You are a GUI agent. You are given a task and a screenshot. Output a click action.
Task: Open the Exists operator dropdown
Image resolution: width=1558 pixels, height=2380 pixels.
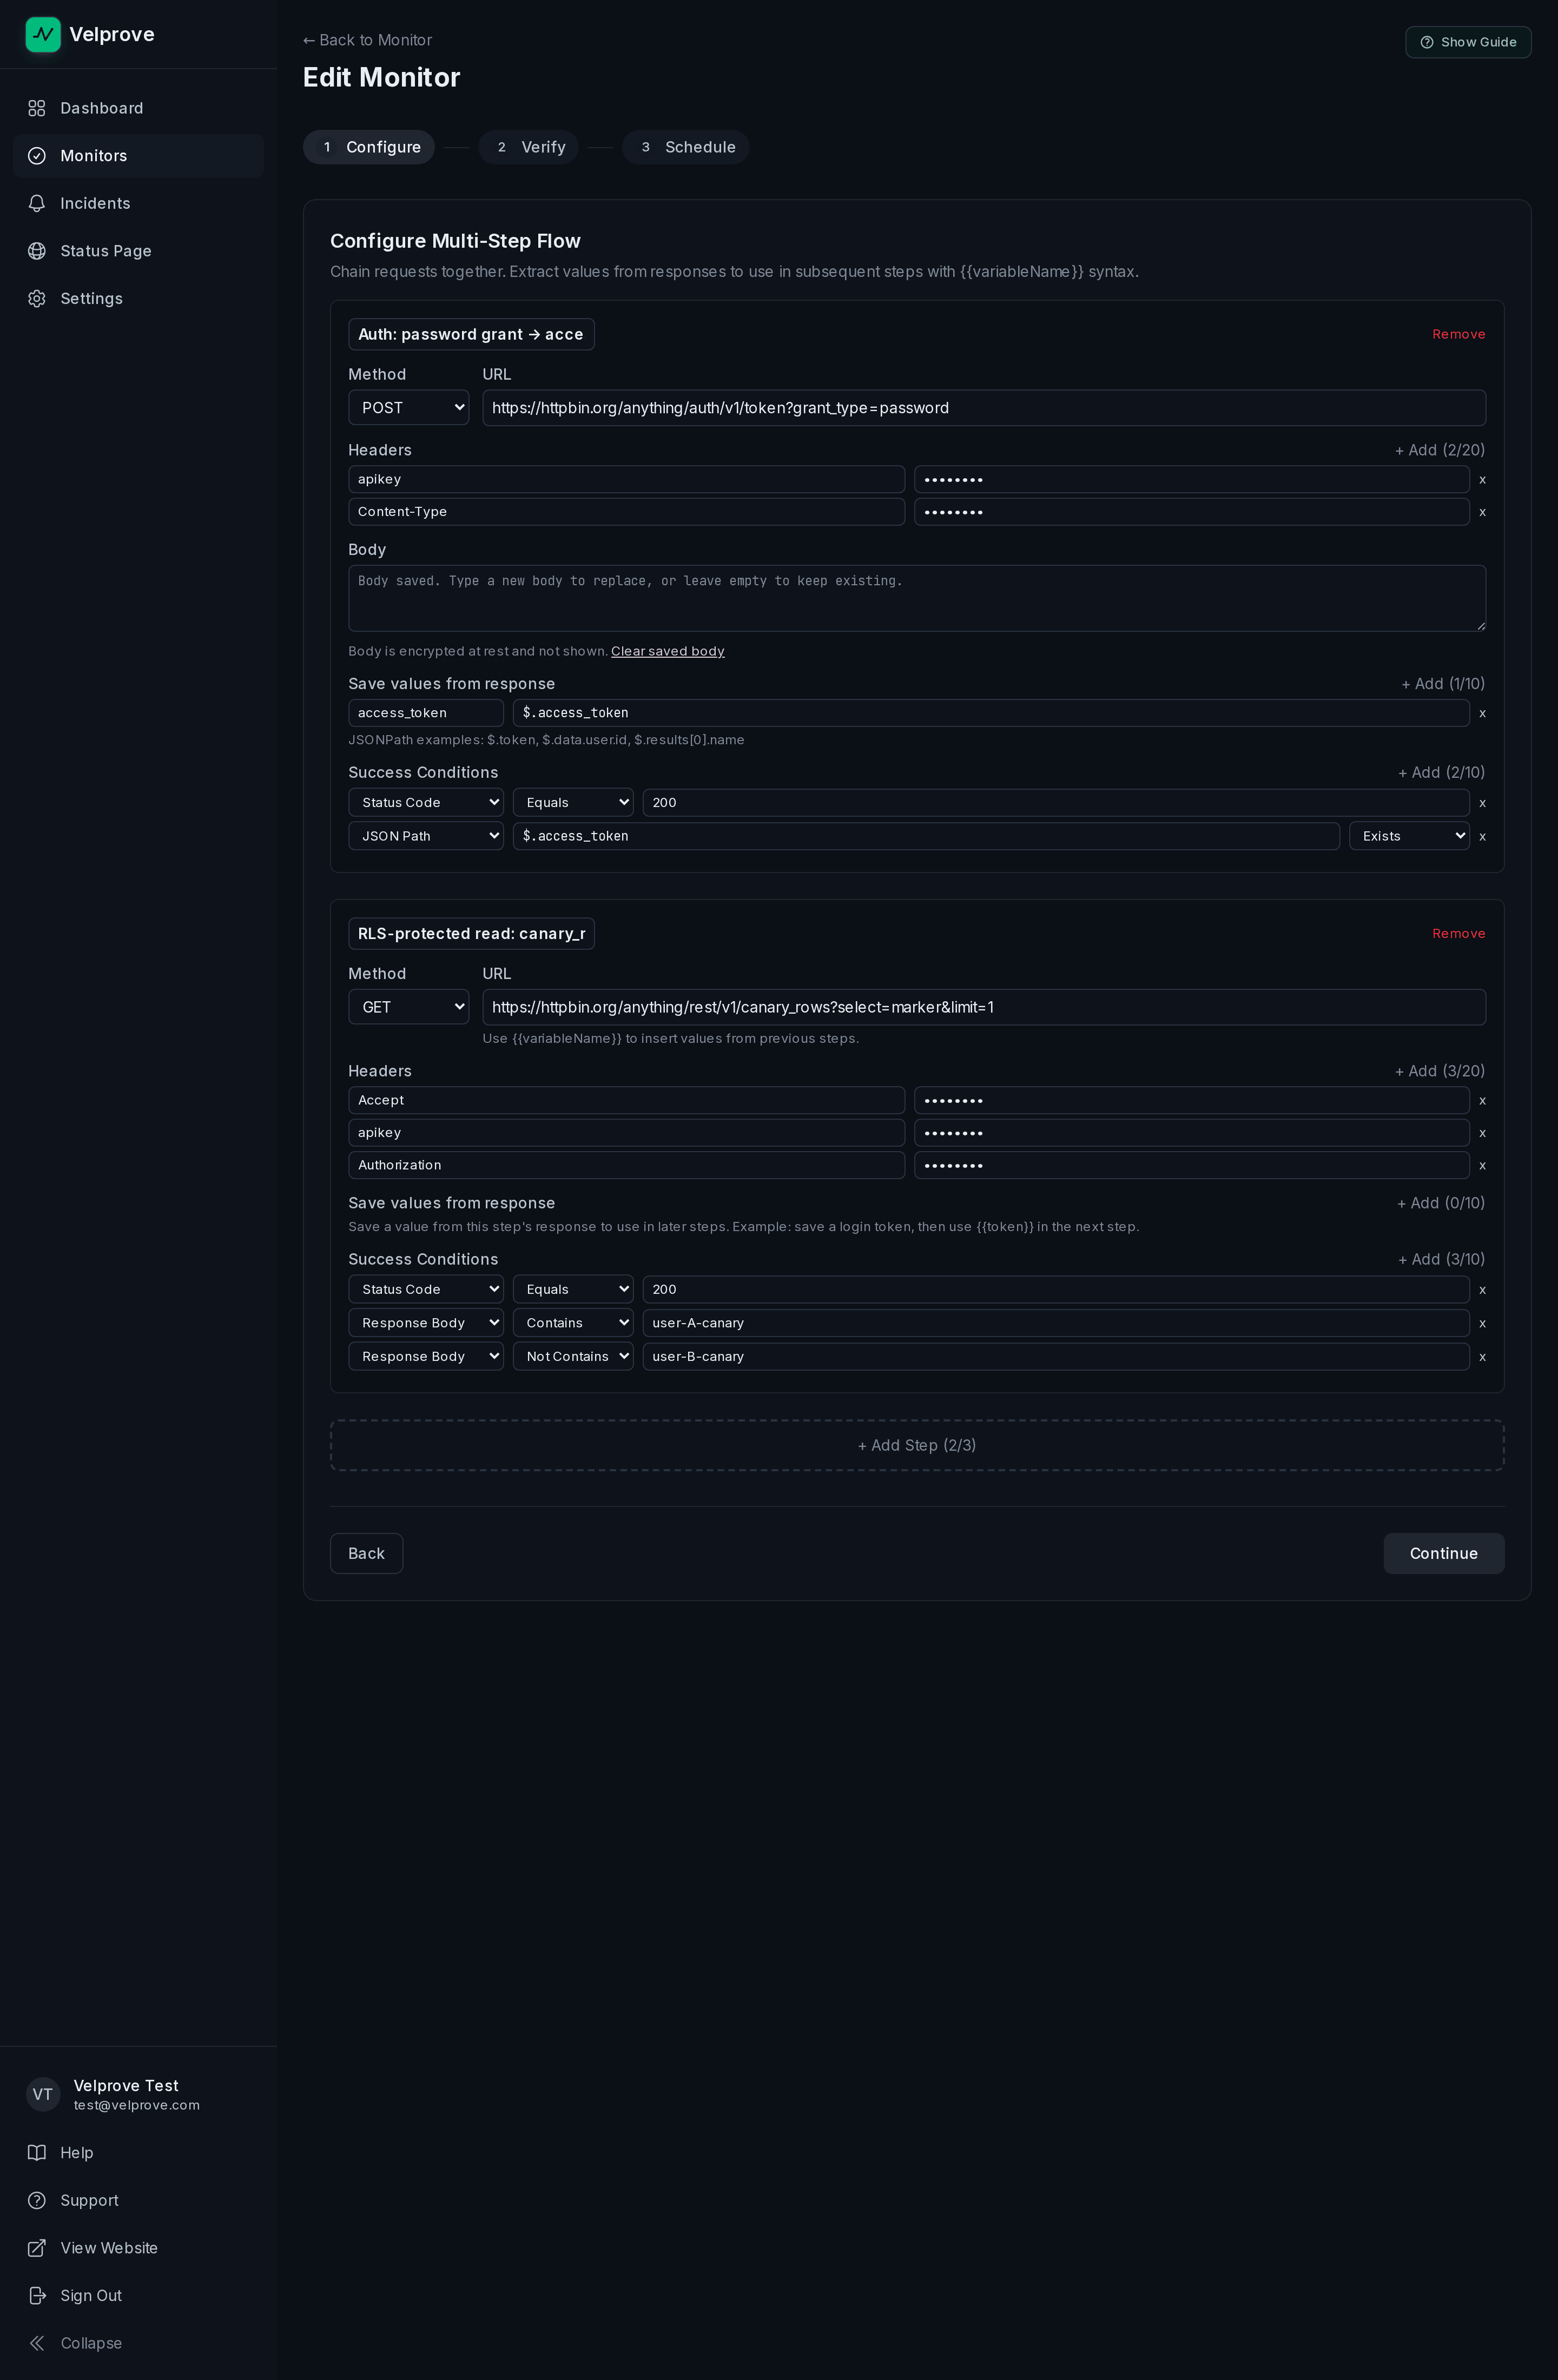click(x=1409, y=836)
